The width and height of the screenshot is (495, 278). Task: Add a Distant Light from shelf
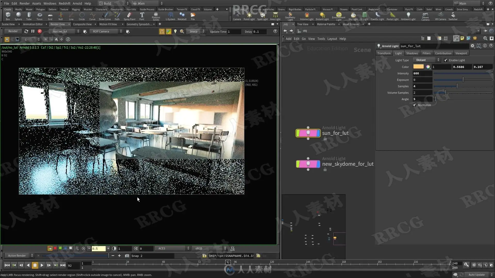(x=322, y=16)
